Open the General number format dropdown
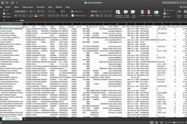Image resolution: width=187 pixels, height=124 pixels. pos(101,11)
